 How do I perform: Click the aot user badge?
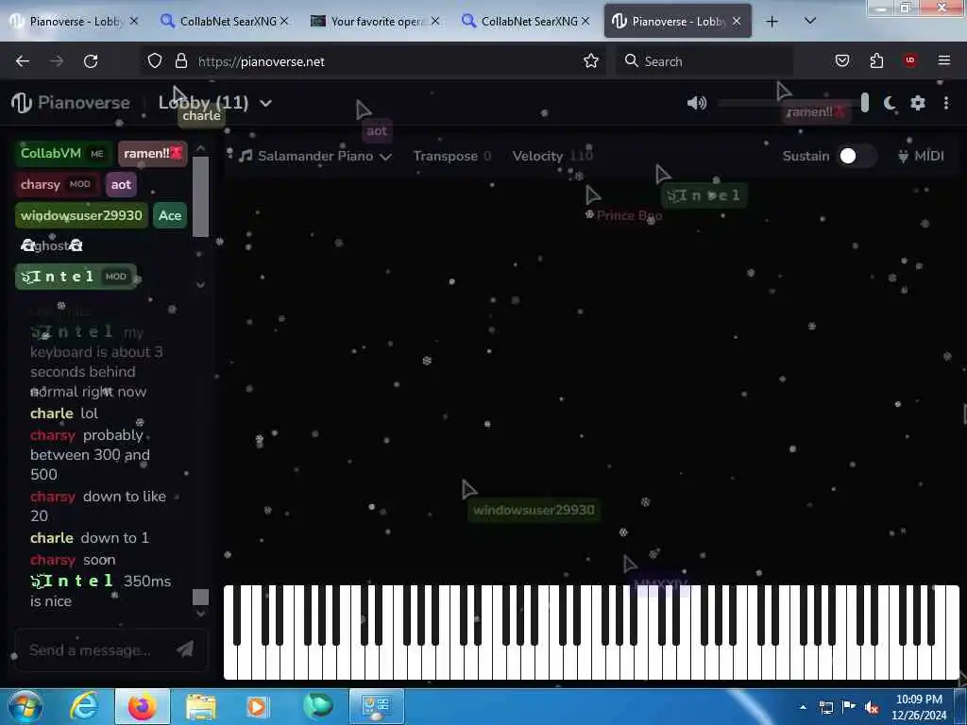click(121, 184)
